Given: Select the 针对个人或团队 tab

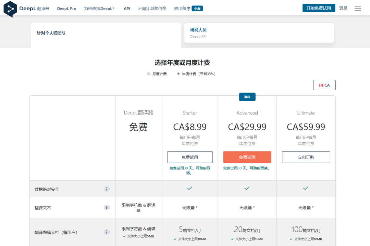Looking at the screenshot, I should click(x=106, y=33).
